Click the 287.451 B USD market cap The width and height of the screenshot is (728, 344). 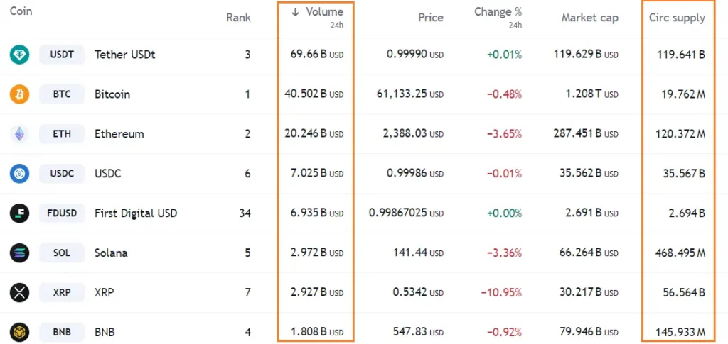click(x=586, y=134)
